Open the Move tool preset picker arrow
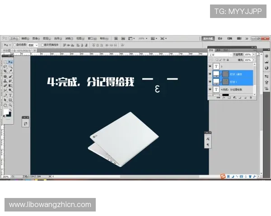The height and width of the screenshot is (216, 271). (x=10, y=45)
